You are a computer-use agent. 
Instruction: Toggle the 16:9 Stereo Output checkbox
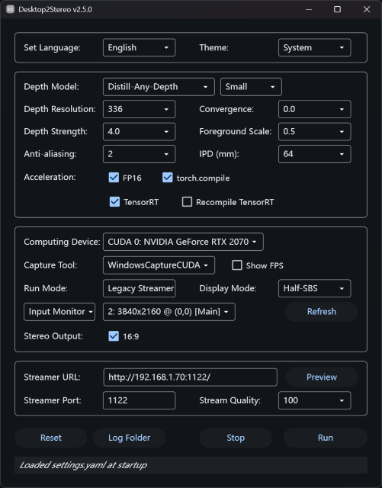coord(114,336)
